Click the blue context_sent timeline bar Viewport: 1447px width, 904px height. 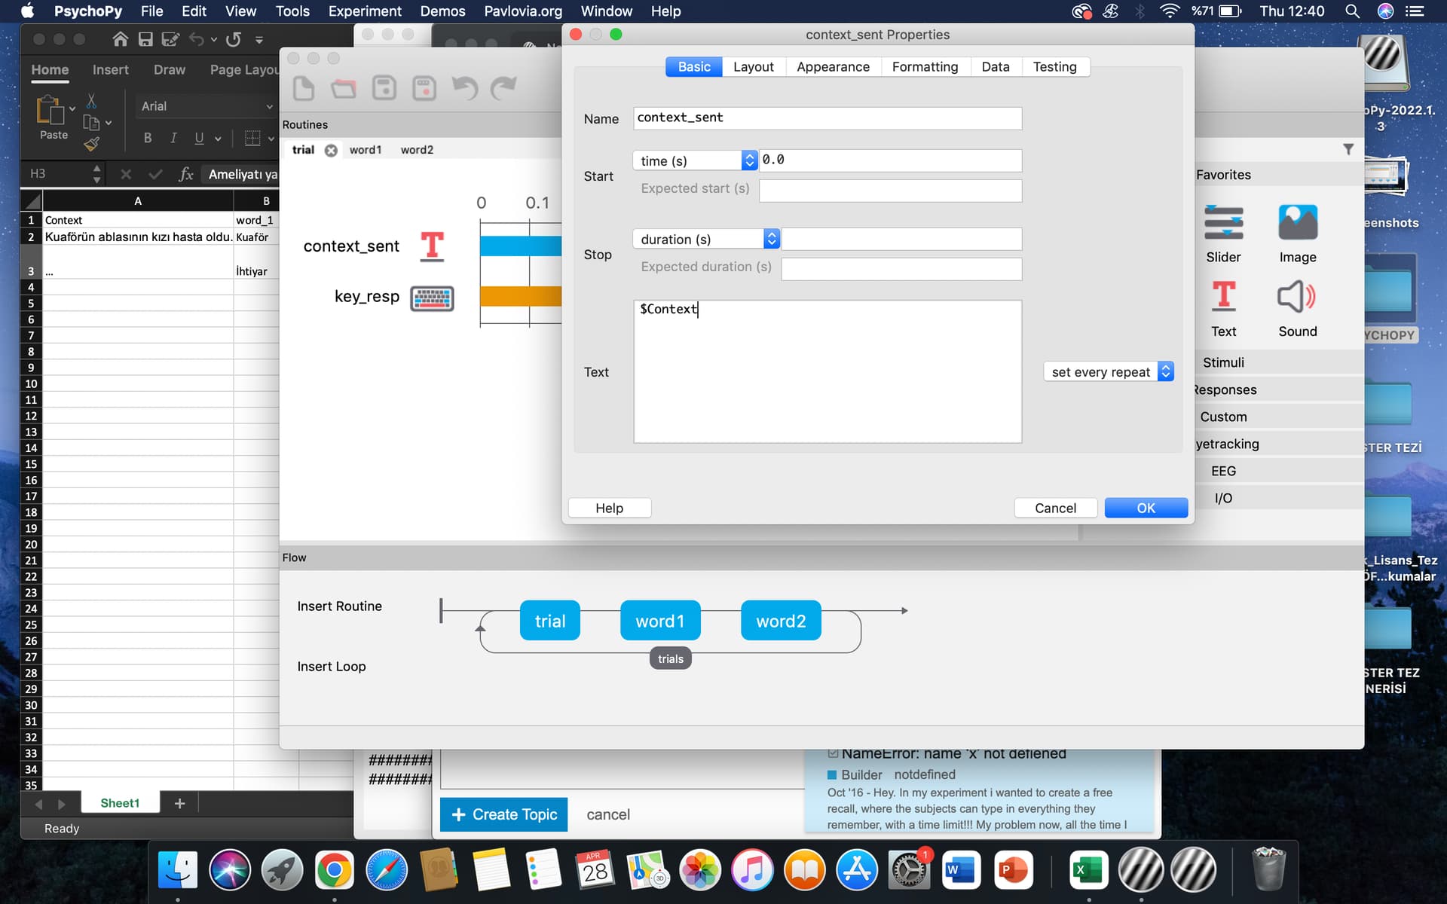(x=520, y=246)
